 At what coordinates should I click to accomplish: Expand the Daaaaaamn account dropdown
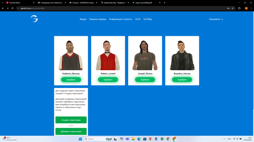point(216,19)
